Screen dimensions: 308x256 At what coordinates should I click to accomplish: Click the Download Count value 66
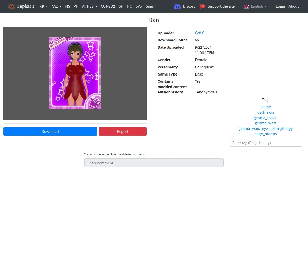pos(197,40)
